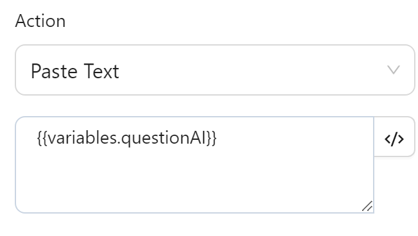Focus the variables.questionAI text area

tap(195, 165)
